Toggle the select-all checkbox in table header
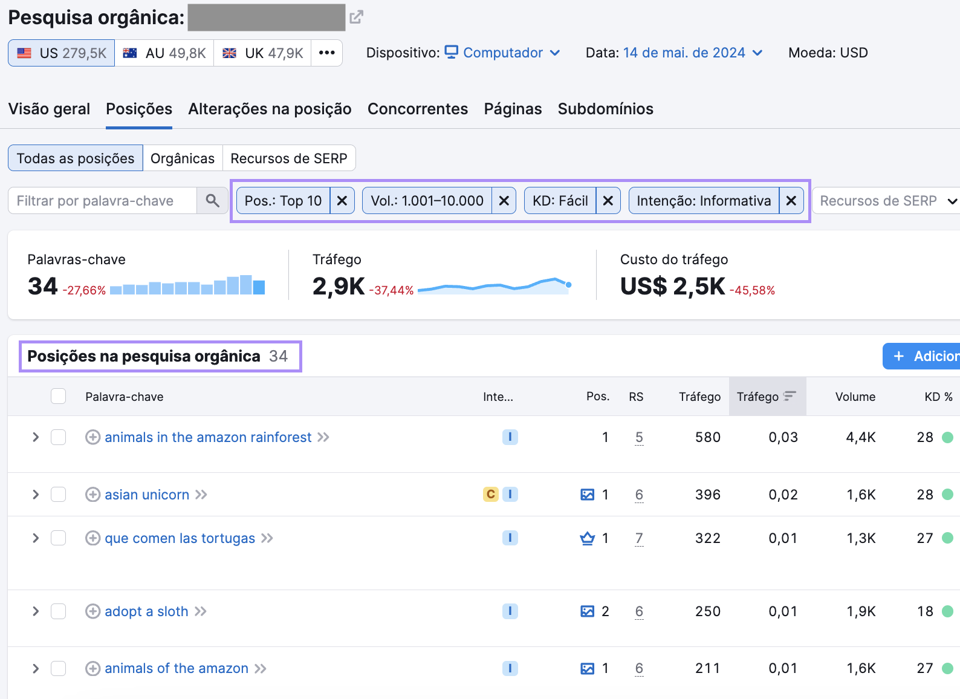The height and width of the screenshot is (699, 960). (59, 396)
